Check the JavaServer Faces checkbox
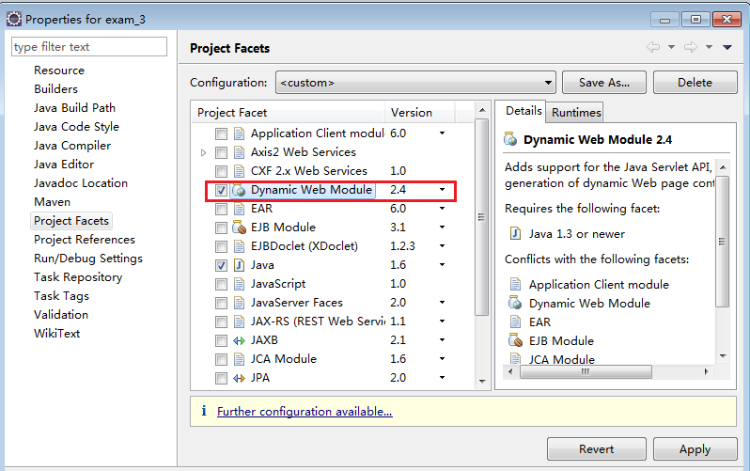Image resolution: width=750 pixels, height=471 pixels. pos(221,303)
